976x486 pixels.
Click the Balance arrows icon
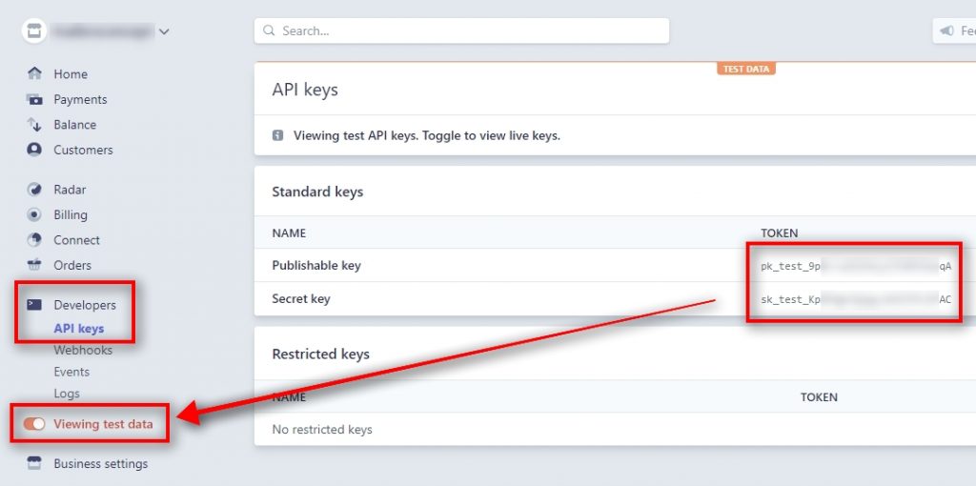click(34, 125)
